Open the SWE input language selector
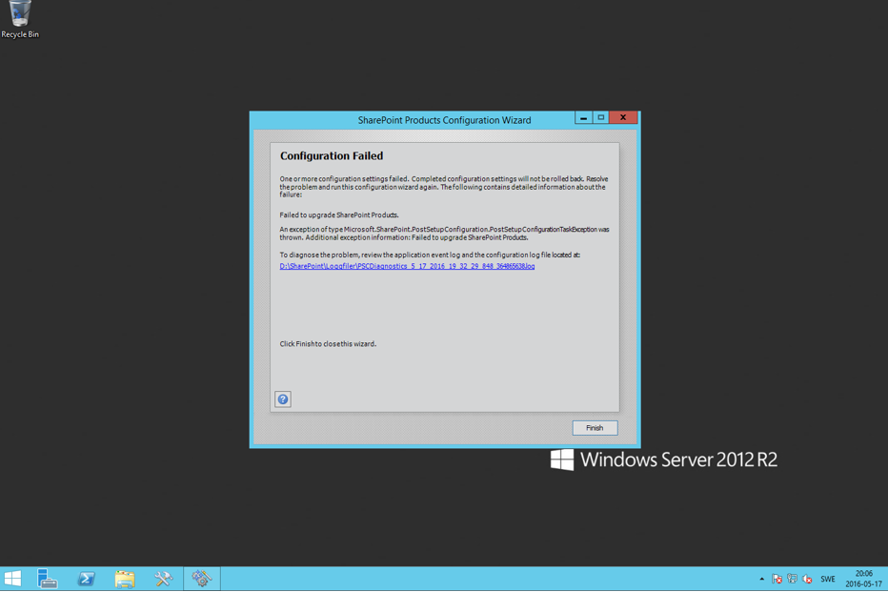This screenshot has width=888, height=592. pos(828,580)
